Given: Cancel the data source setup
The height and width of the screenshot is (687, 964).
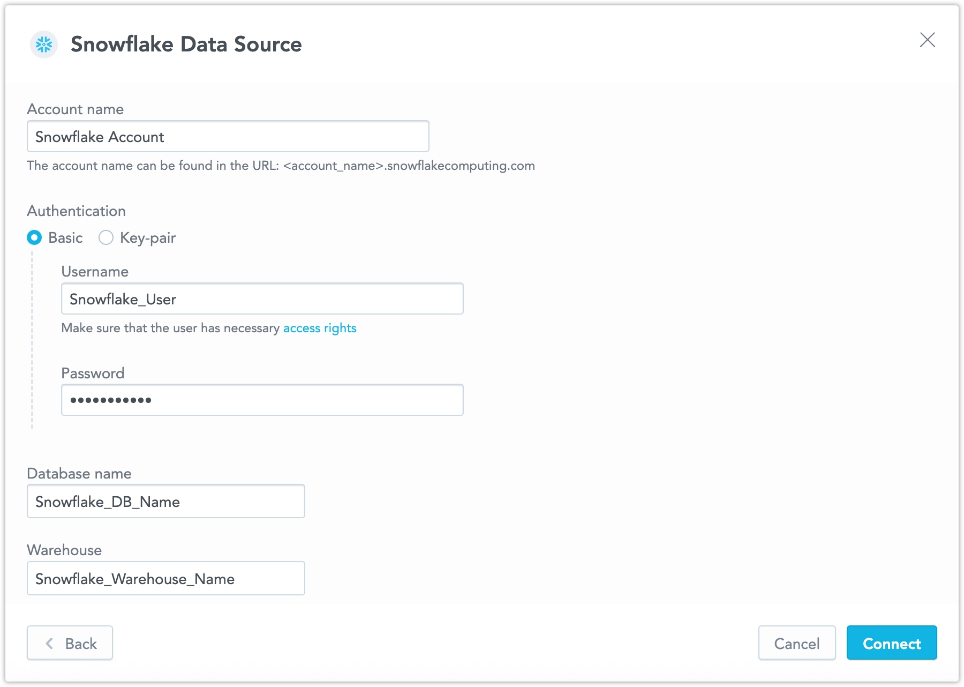Looking at the screenshot, I should point(797,643).
